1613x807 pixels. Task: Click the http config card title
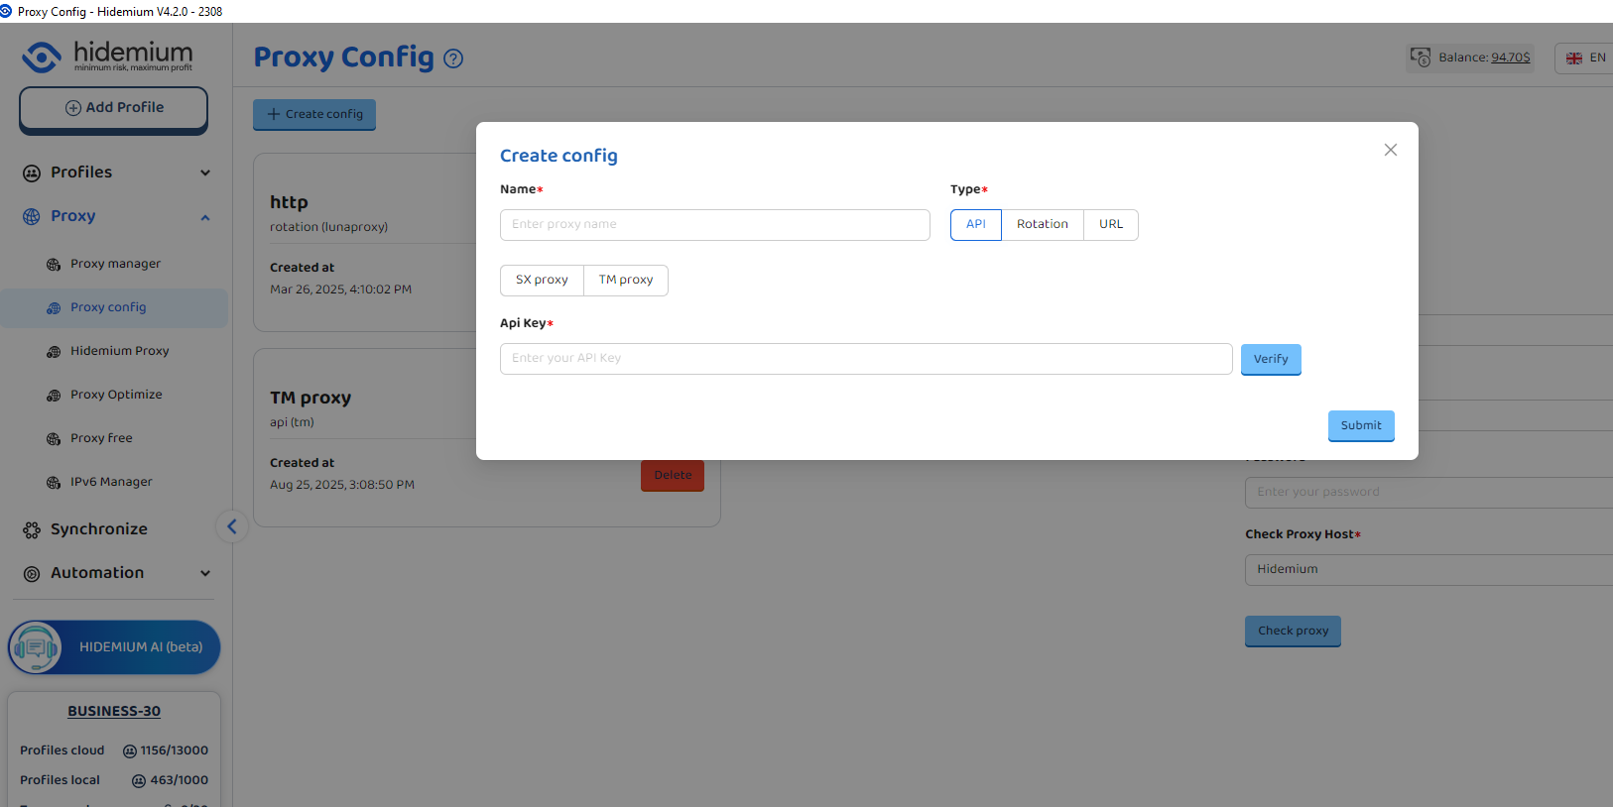tap(289, 202)
